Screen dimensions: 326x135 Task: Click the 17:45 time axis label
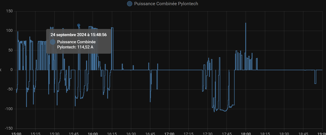(226, 133)
